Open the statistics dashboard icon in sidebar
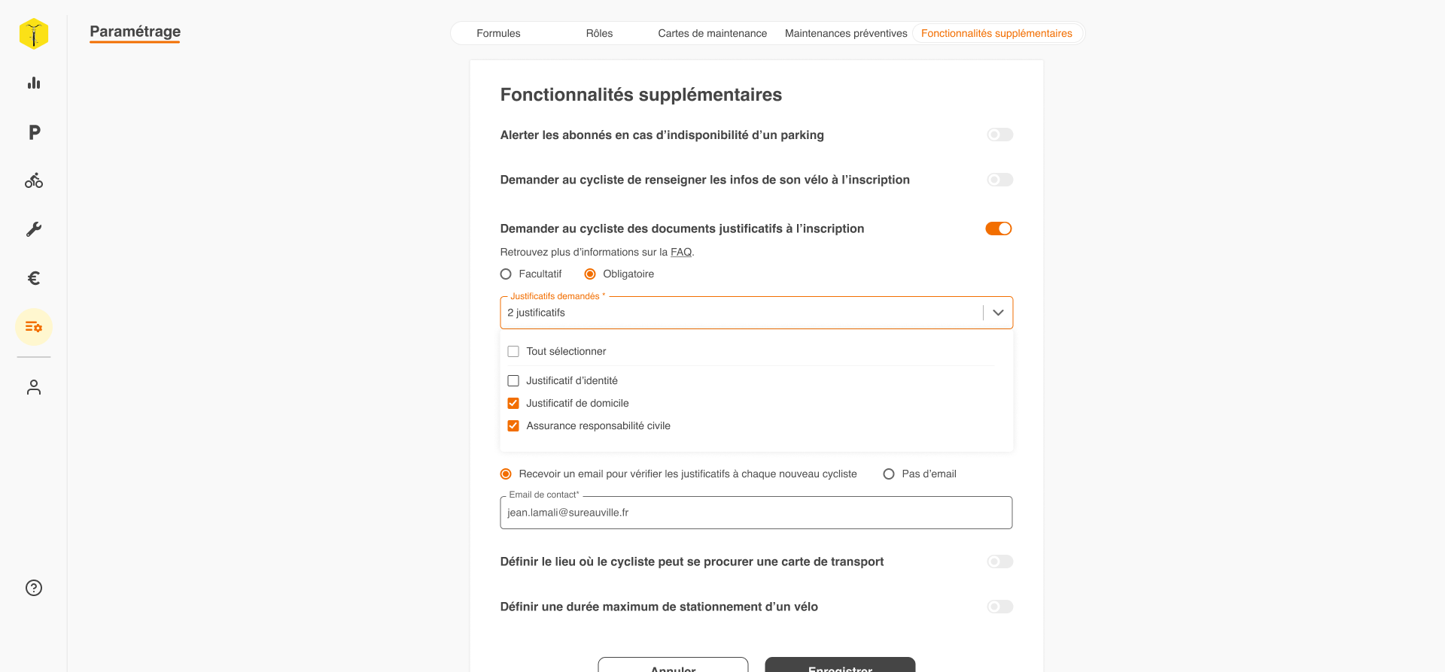Image resolution: width=1445 pixels, height=672 pixels. (x=34, y=83)
